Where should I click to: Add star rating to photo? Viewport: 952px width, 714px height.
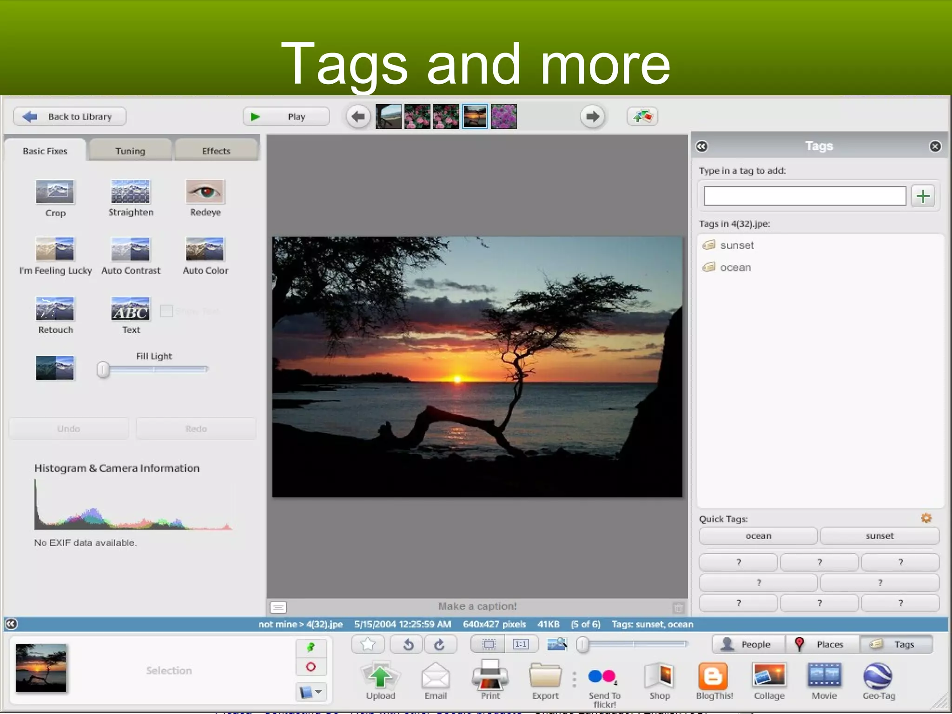368,644
